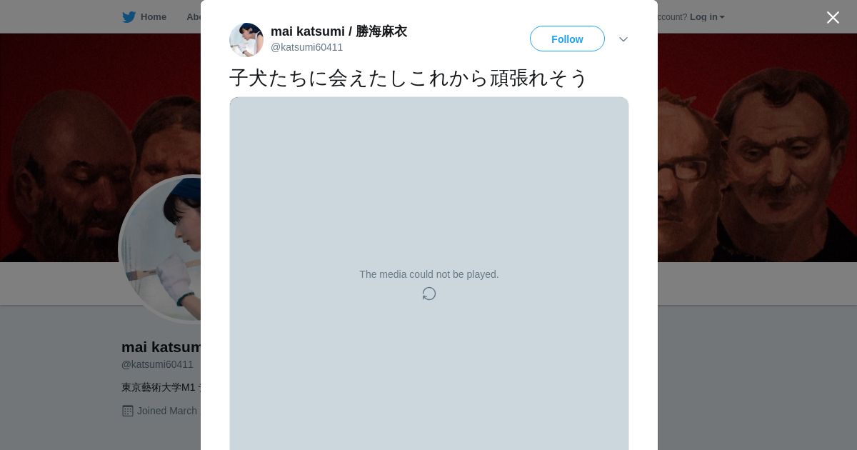This screenshot has height=450, width=857.
Task: Click the Joined March date text
Action: (168, 411)
